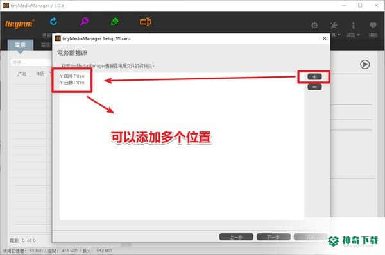This screenshot has height=255, width=385.
Task: Click the heart donate icon
Action: 373,25
